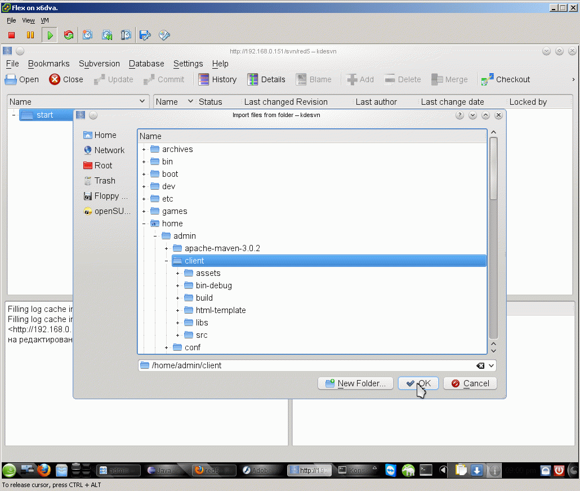Stop the VM with the red stop icon
Image resolution: width=580 pixels, height=491 pixels.
[x=11, y=35]
